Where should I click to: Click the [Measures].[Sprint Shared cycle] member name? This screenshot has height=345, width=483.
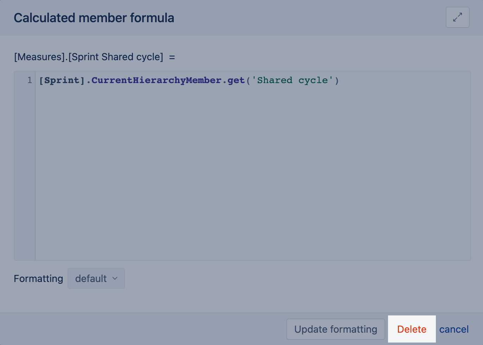coord(89,57)
